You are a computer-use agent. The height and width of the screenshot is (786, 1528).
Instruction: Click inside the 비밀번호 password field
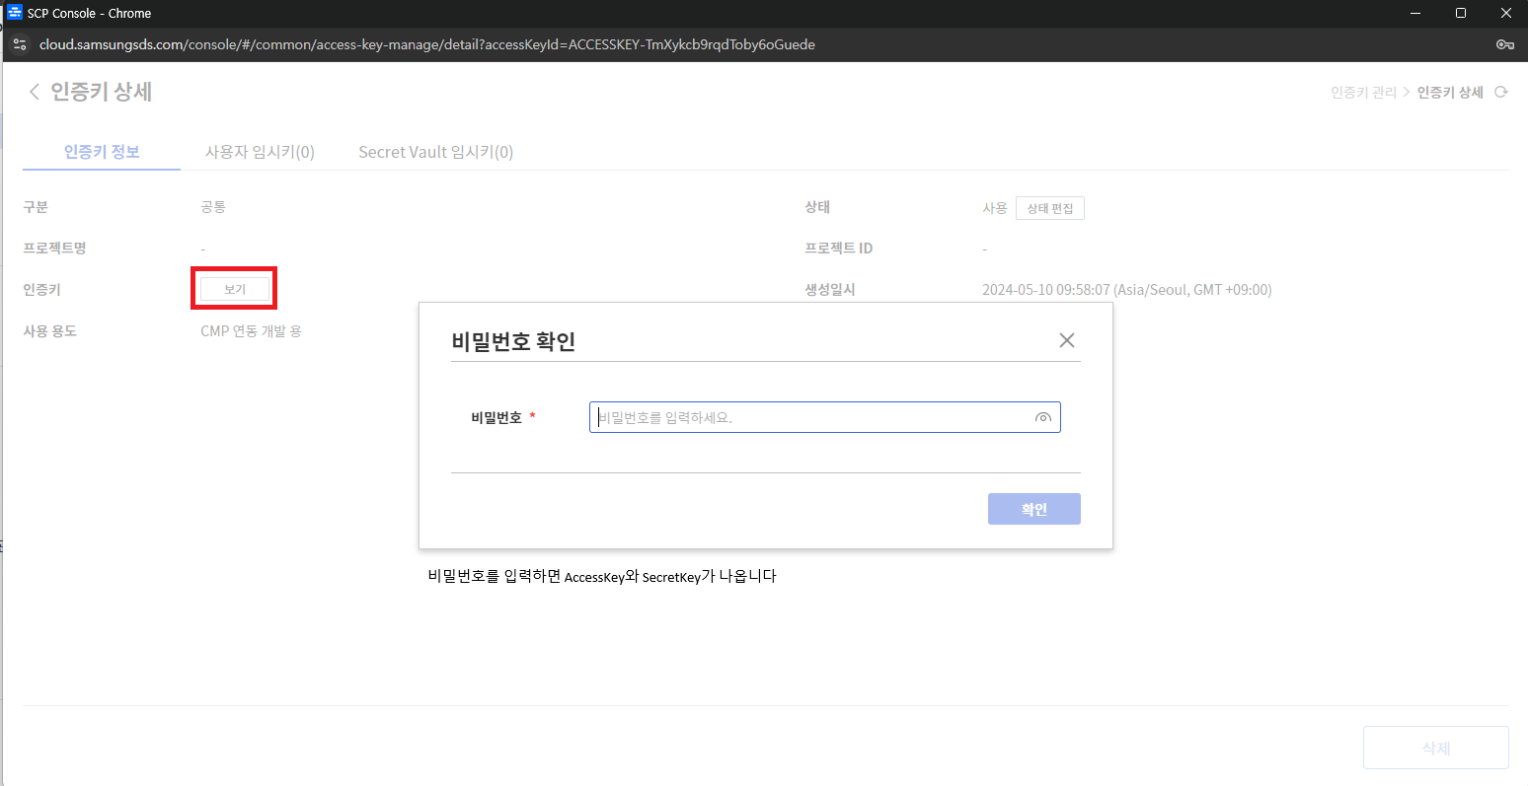809,417
